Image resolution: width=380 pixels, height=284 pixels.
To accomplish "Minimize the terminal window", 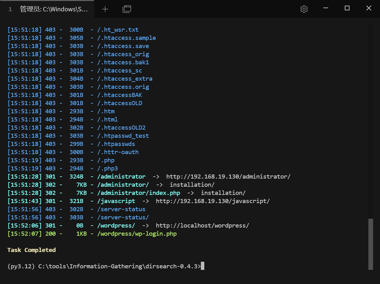I will [325, 8].
